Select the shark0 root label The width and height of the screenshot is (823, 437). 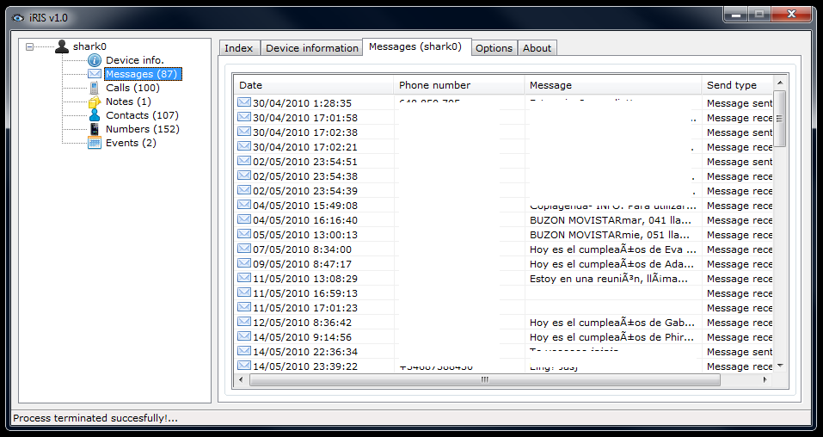(x=89, y=46)
